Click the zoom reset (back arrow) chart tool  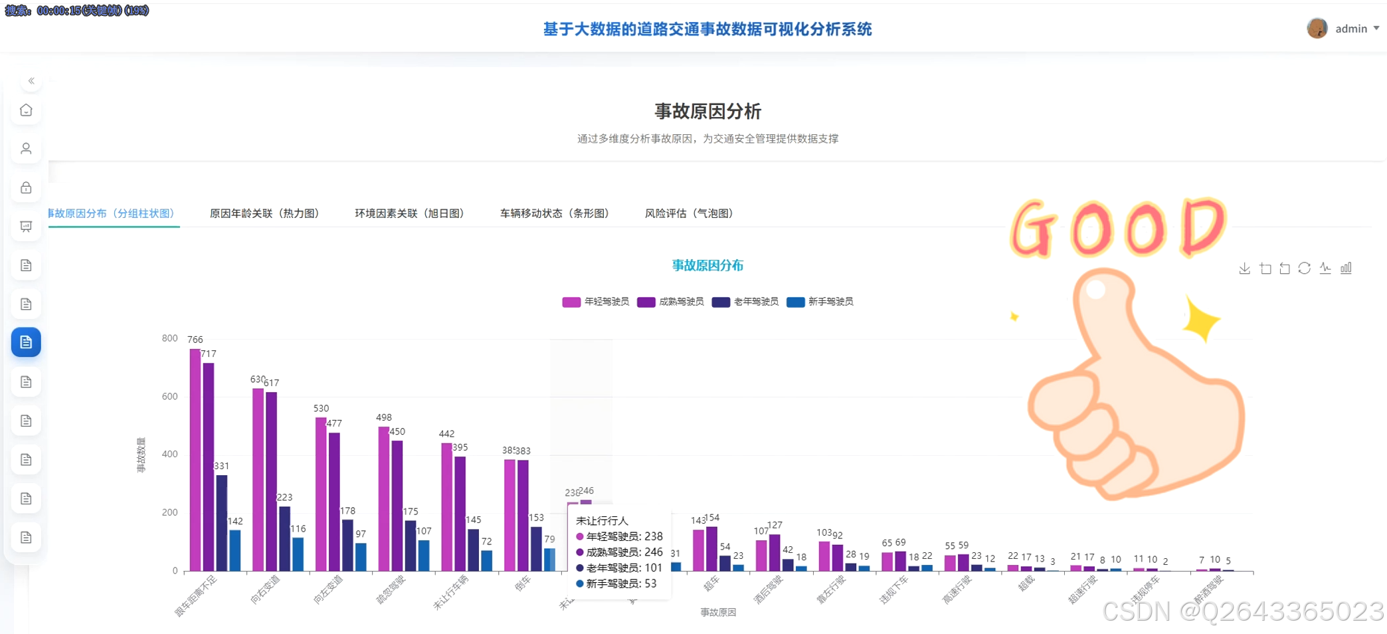click(x=1285, y=268)
